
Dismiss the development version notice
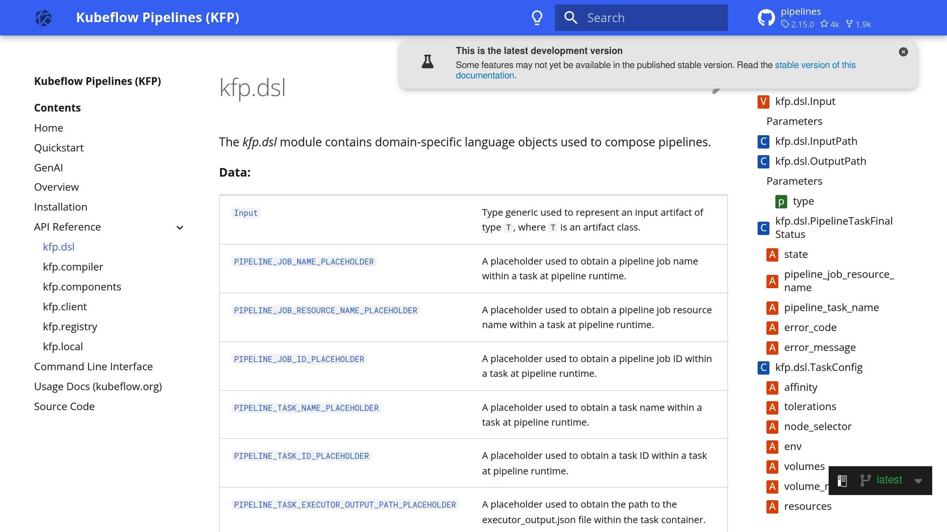click(x=903, y=52)
